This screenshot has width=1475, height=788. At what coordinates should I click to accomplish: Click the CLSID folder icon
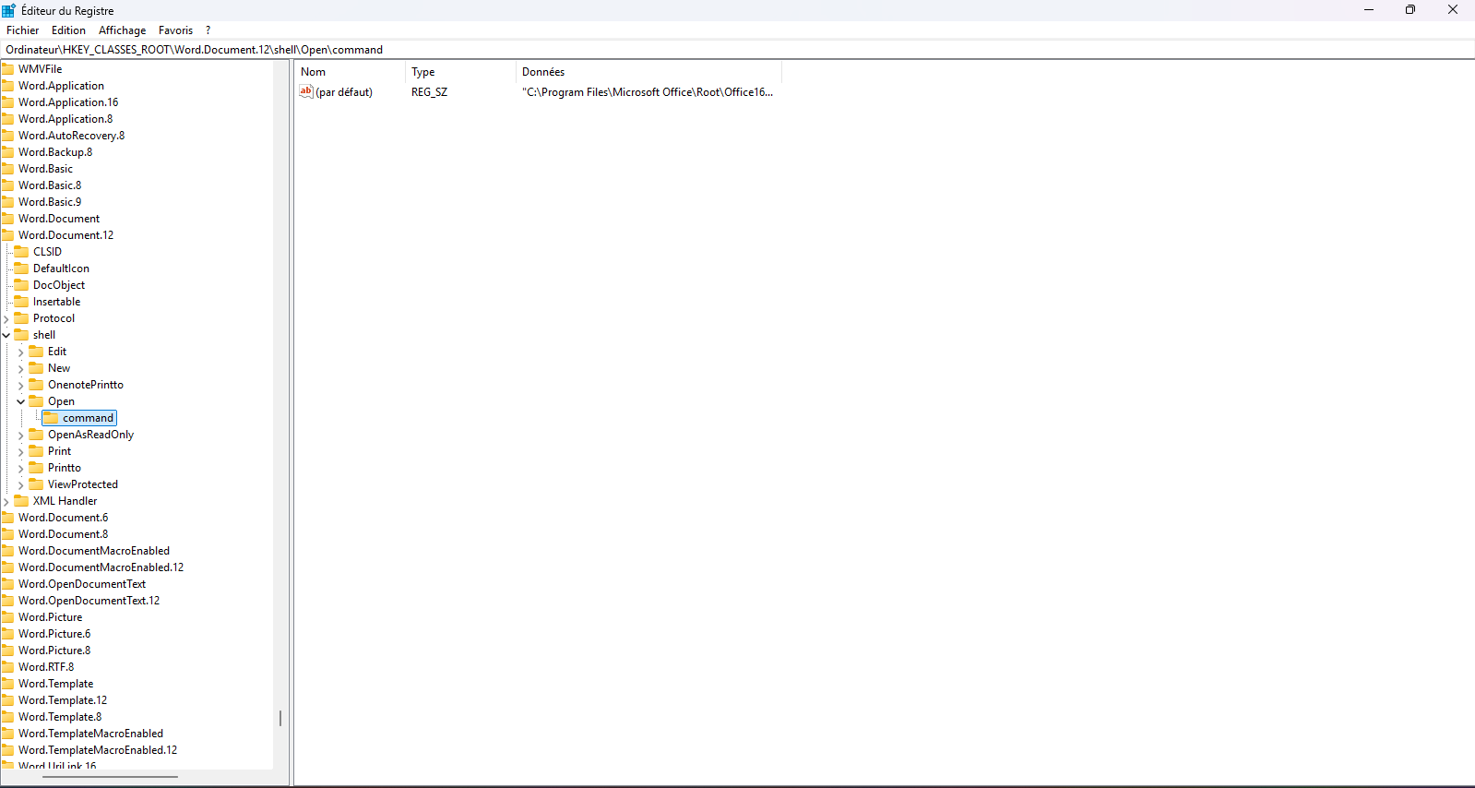click(22, 251)
